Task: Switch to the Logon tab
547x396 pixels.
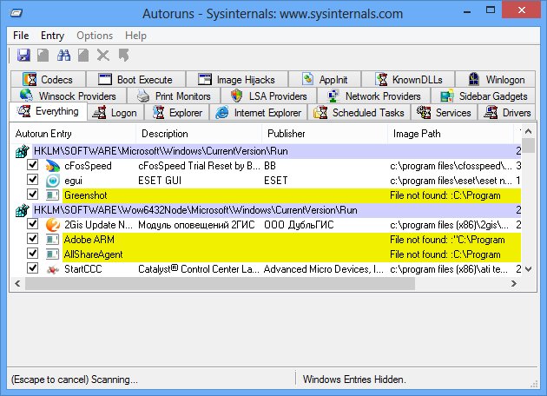Action: pos(115,112)
